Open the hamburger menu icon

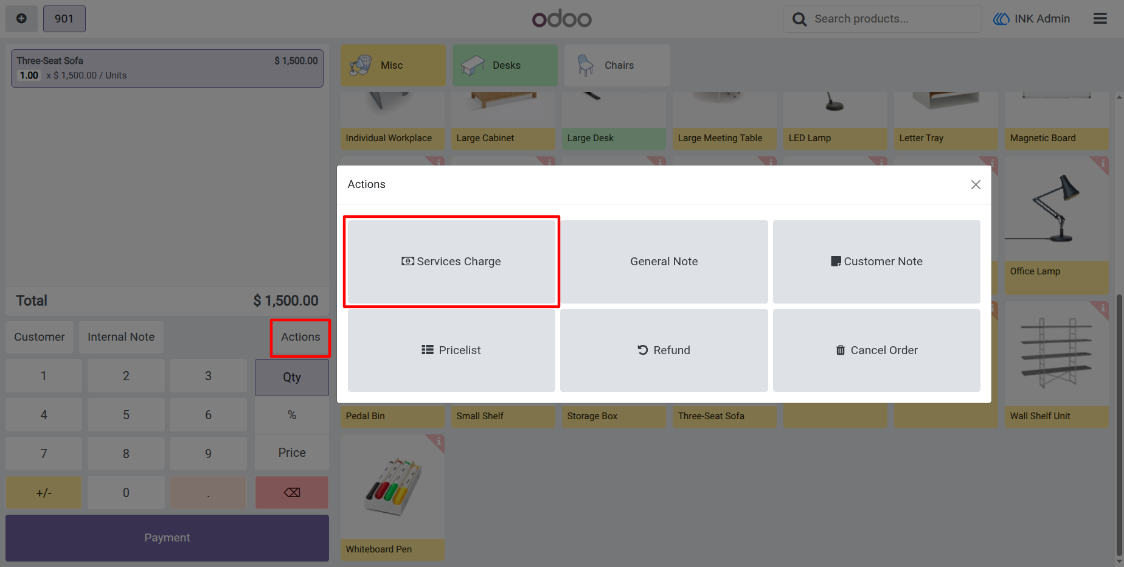(x=1100, y=19)
